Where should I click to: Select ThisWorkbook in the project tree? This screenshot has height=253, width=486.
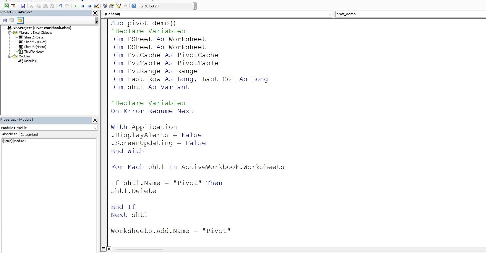[x=34, y=51]
